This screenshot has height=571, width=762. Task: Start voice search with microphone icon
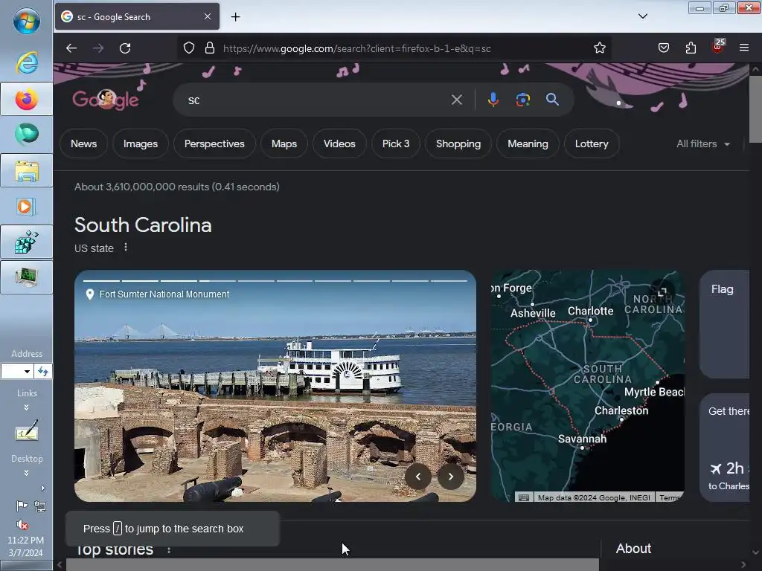[493, 100]
